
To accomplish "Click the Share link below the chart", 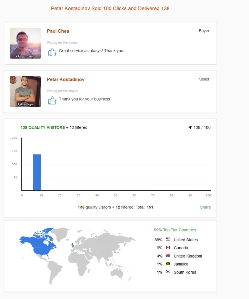I will [206, 207].
